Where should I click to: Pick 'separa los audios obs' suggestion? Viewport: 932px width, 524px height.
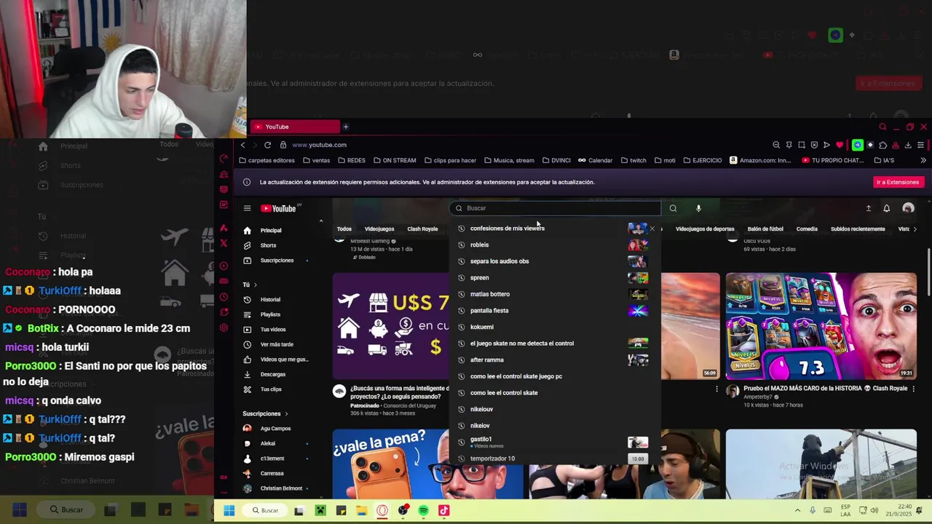[554, 261]
